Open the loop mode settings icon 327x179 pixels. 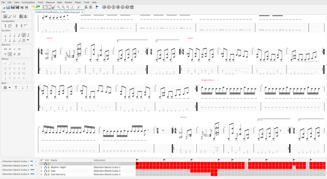coord(132,7)
